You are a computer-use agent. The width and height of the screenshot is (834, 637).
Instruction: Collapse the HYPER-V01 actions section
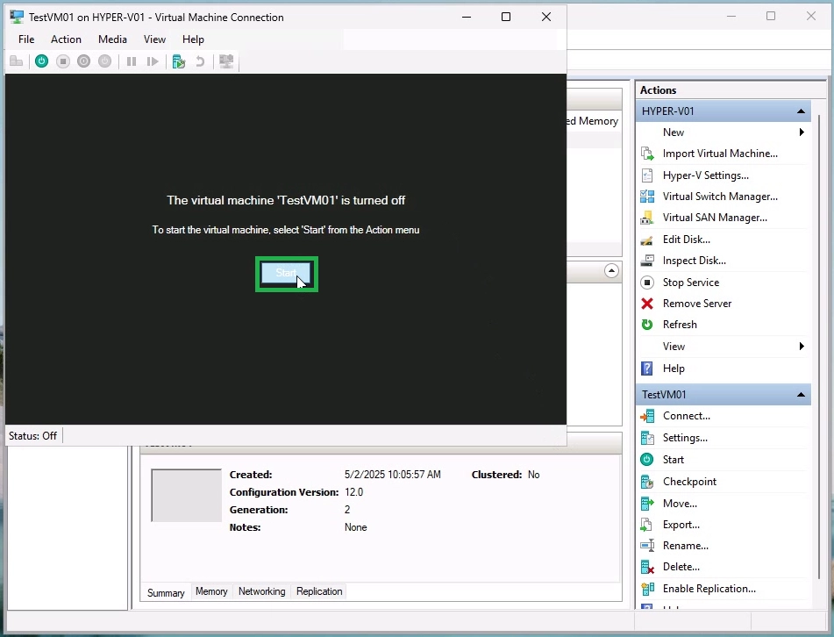pyautogui.click(x=801, y=111)
